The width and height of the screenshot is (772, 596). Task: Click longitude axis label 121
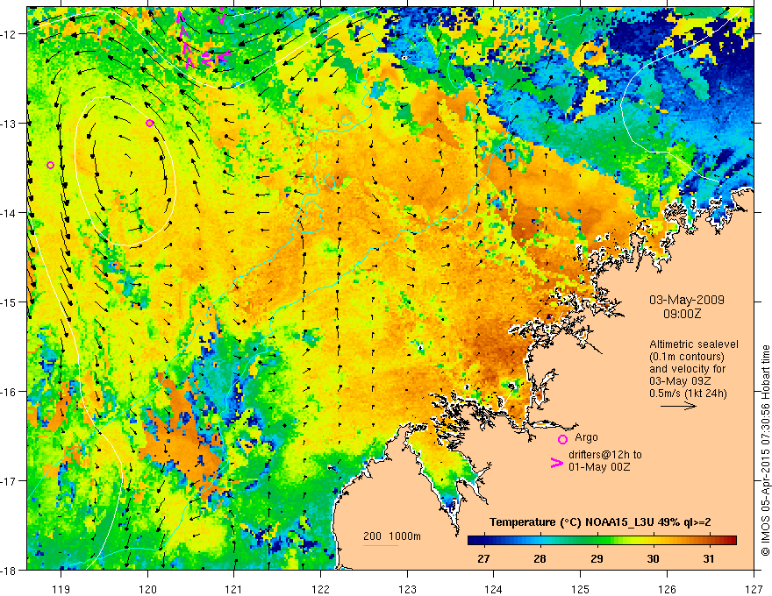(x=234, y=589)
